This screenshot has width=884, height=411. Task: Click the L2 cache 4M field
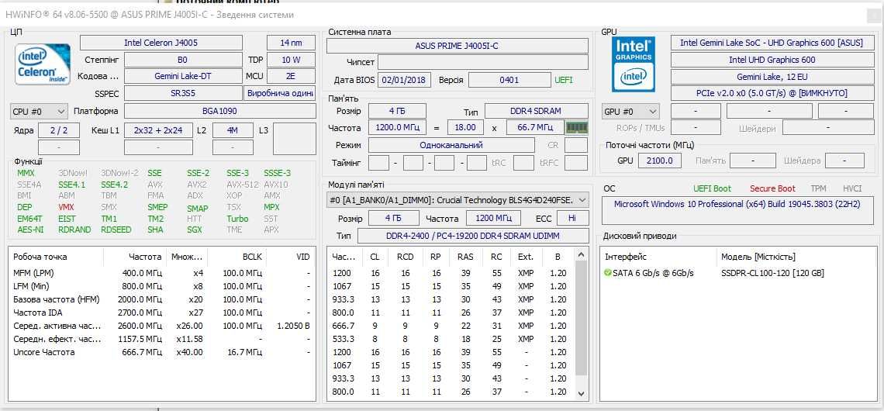pos(233,130)
